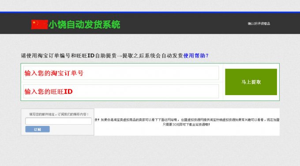Click the Chinese flag logo icon
Screen dimensions: 300x166
pyautogui.click(x=39, y=25)
